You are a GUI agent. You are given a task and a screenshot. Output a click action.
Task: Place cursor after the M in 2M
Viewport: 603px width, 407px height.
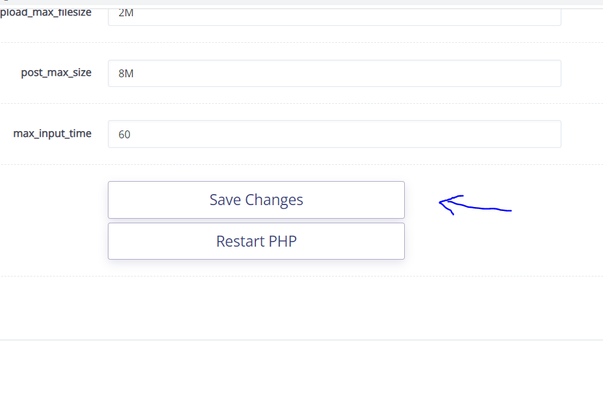click(135, 12)
